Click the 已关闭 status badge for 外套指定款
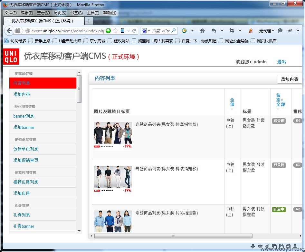Image resolution: width=305 pixels, height=252 pixels. pos(279,121)
